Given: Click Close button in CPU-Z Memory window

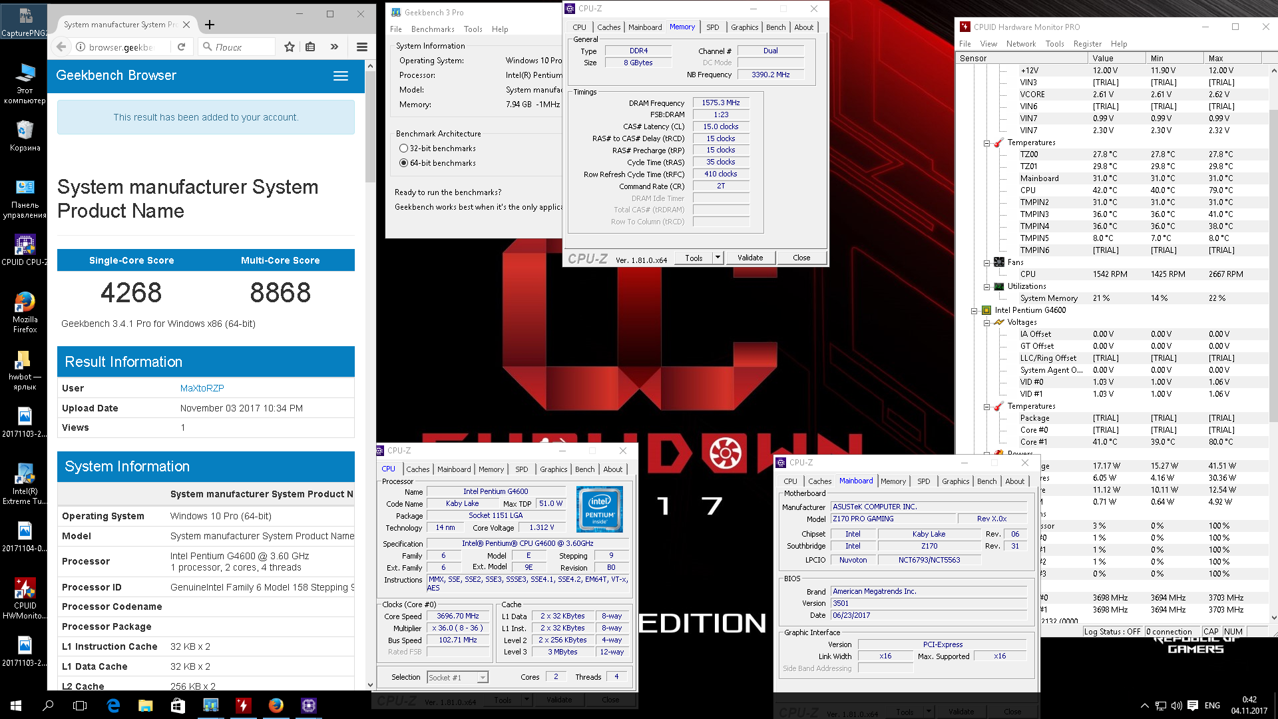Looking at the screenshot, I should 801,258.
